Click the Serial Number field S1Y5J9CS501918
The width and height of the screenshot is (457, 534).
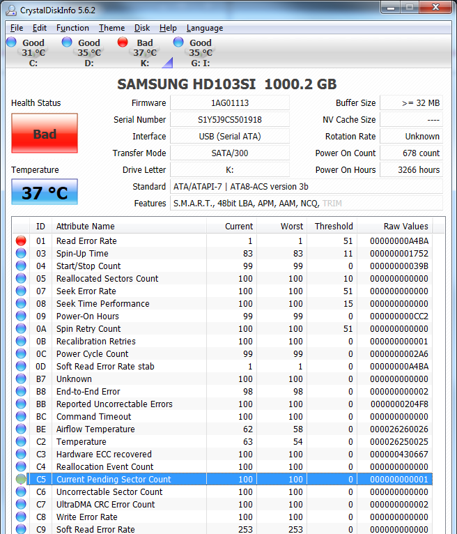click(230, 119)
